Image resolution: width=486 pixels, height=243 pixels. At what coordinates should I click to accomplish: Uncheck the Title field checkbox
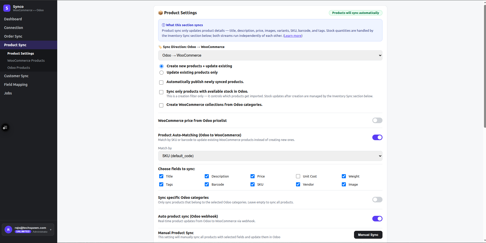tap(161, 176)
